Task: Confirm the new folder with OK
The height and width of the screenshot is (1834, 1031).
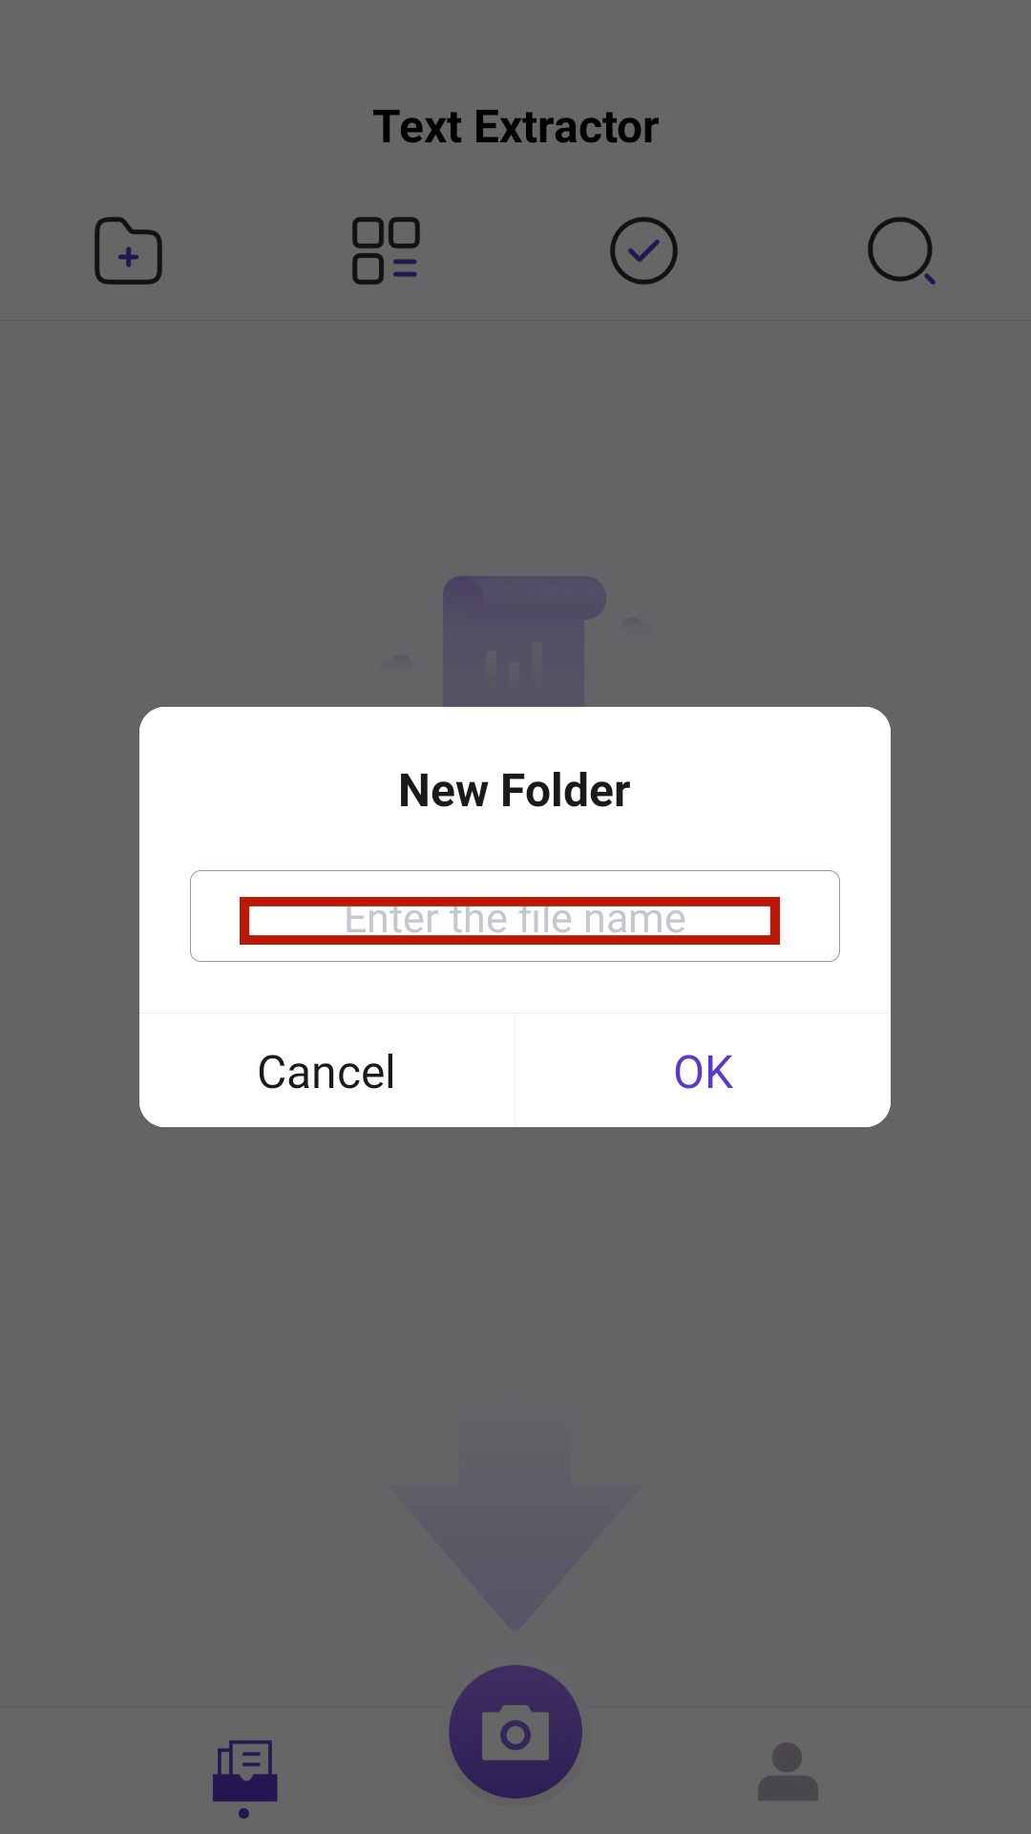Action: click(x=704, y=1072)
